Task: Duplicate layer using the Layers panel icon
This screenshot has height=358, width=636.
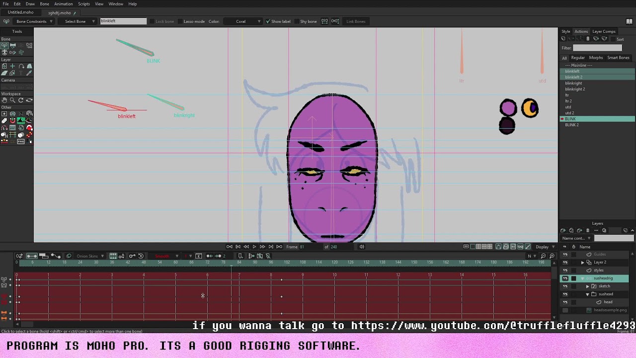Action: tap(571, 230)
